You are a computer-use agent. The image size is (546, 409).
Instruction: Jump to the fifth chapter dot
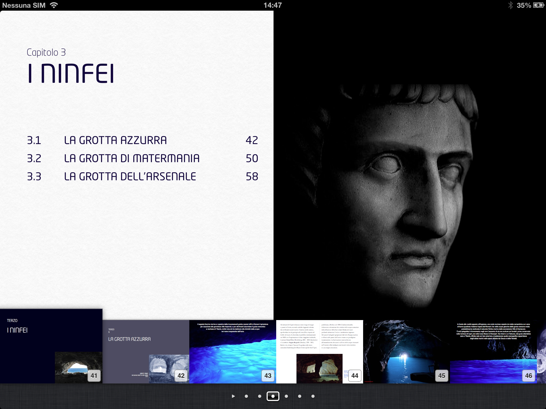coord(300,396)
